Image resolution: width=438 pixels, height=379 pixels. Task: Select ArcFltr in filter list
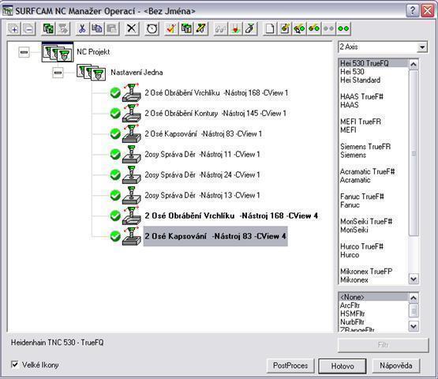(x=373, y=306)
